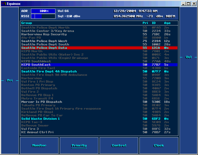Select Seattle Fire Dept 4A Dispatch row
Screen dimensions: 198x155
[99, 72]
